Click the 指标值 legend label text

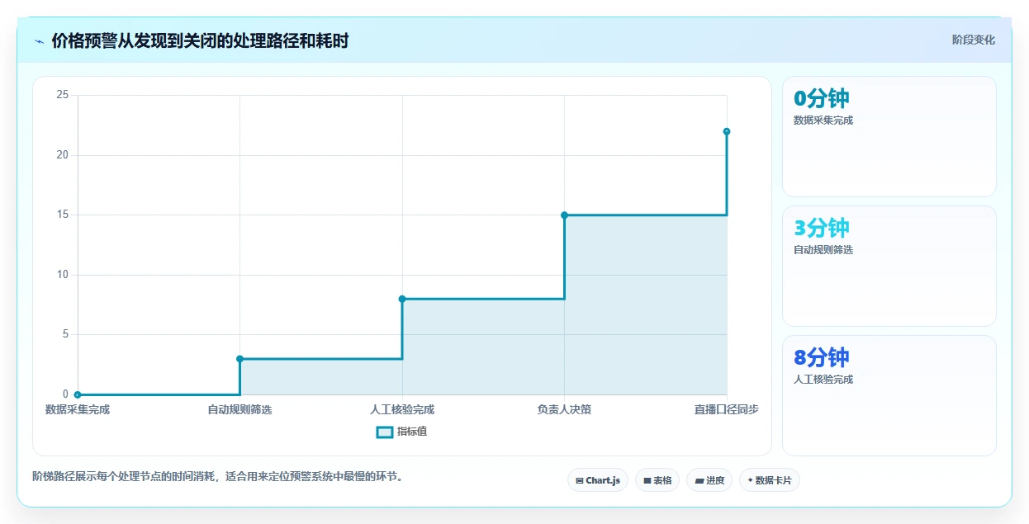tap(412, 432)
